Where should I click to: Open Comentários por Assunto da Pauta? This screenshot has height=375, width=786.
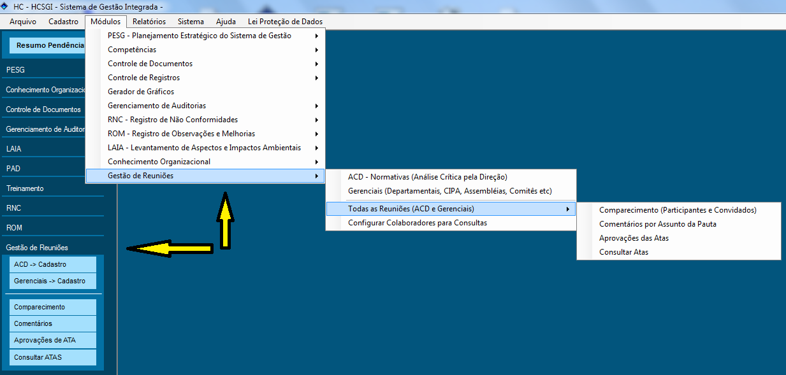pos(679,224)
